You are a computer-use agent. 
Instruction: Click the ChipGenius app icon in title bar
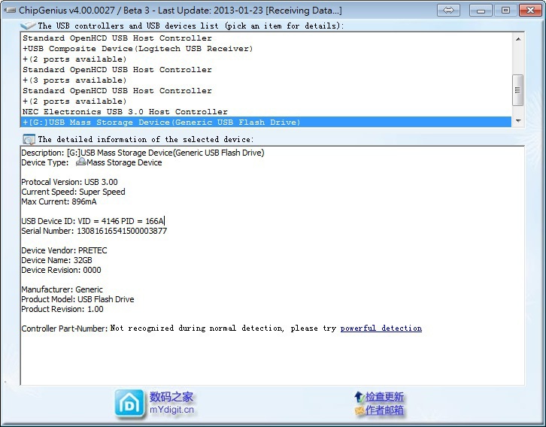click(x=10, y=10)
